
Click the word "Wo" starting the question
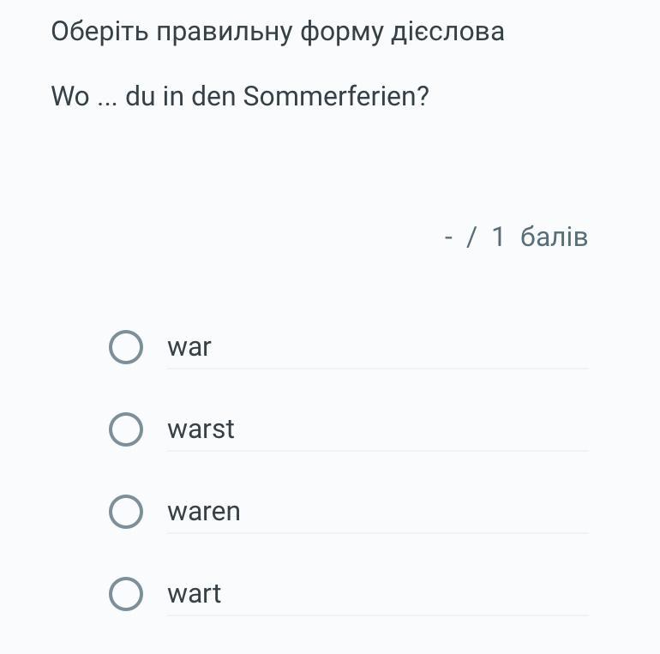[70, 96]
